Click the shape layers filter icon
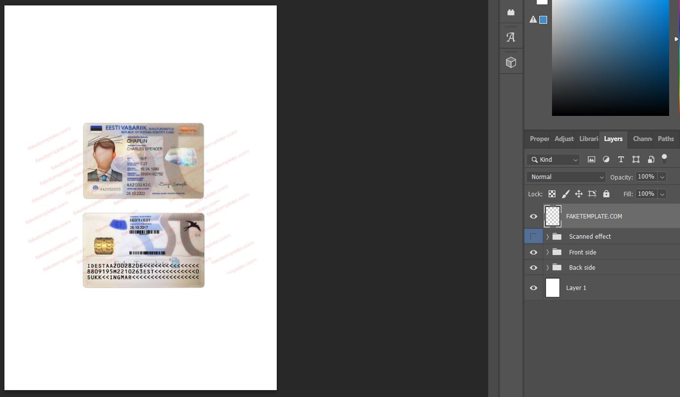The width and height of the screenshot is (680, 397). coord(636,159)
